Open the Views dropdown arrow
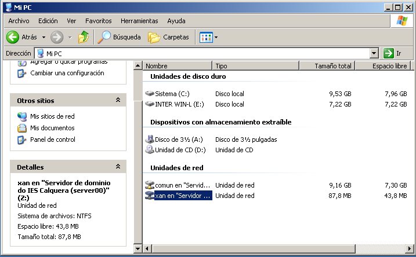This screenshot has width=416, height=257. (x=216, y=37)
